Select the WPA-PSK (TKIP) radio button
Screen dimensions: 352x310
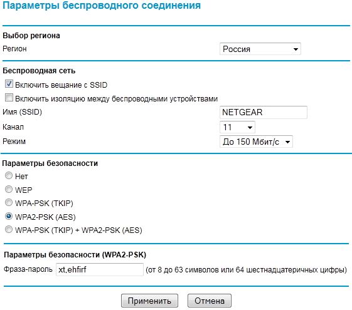[x=9, y=202]
